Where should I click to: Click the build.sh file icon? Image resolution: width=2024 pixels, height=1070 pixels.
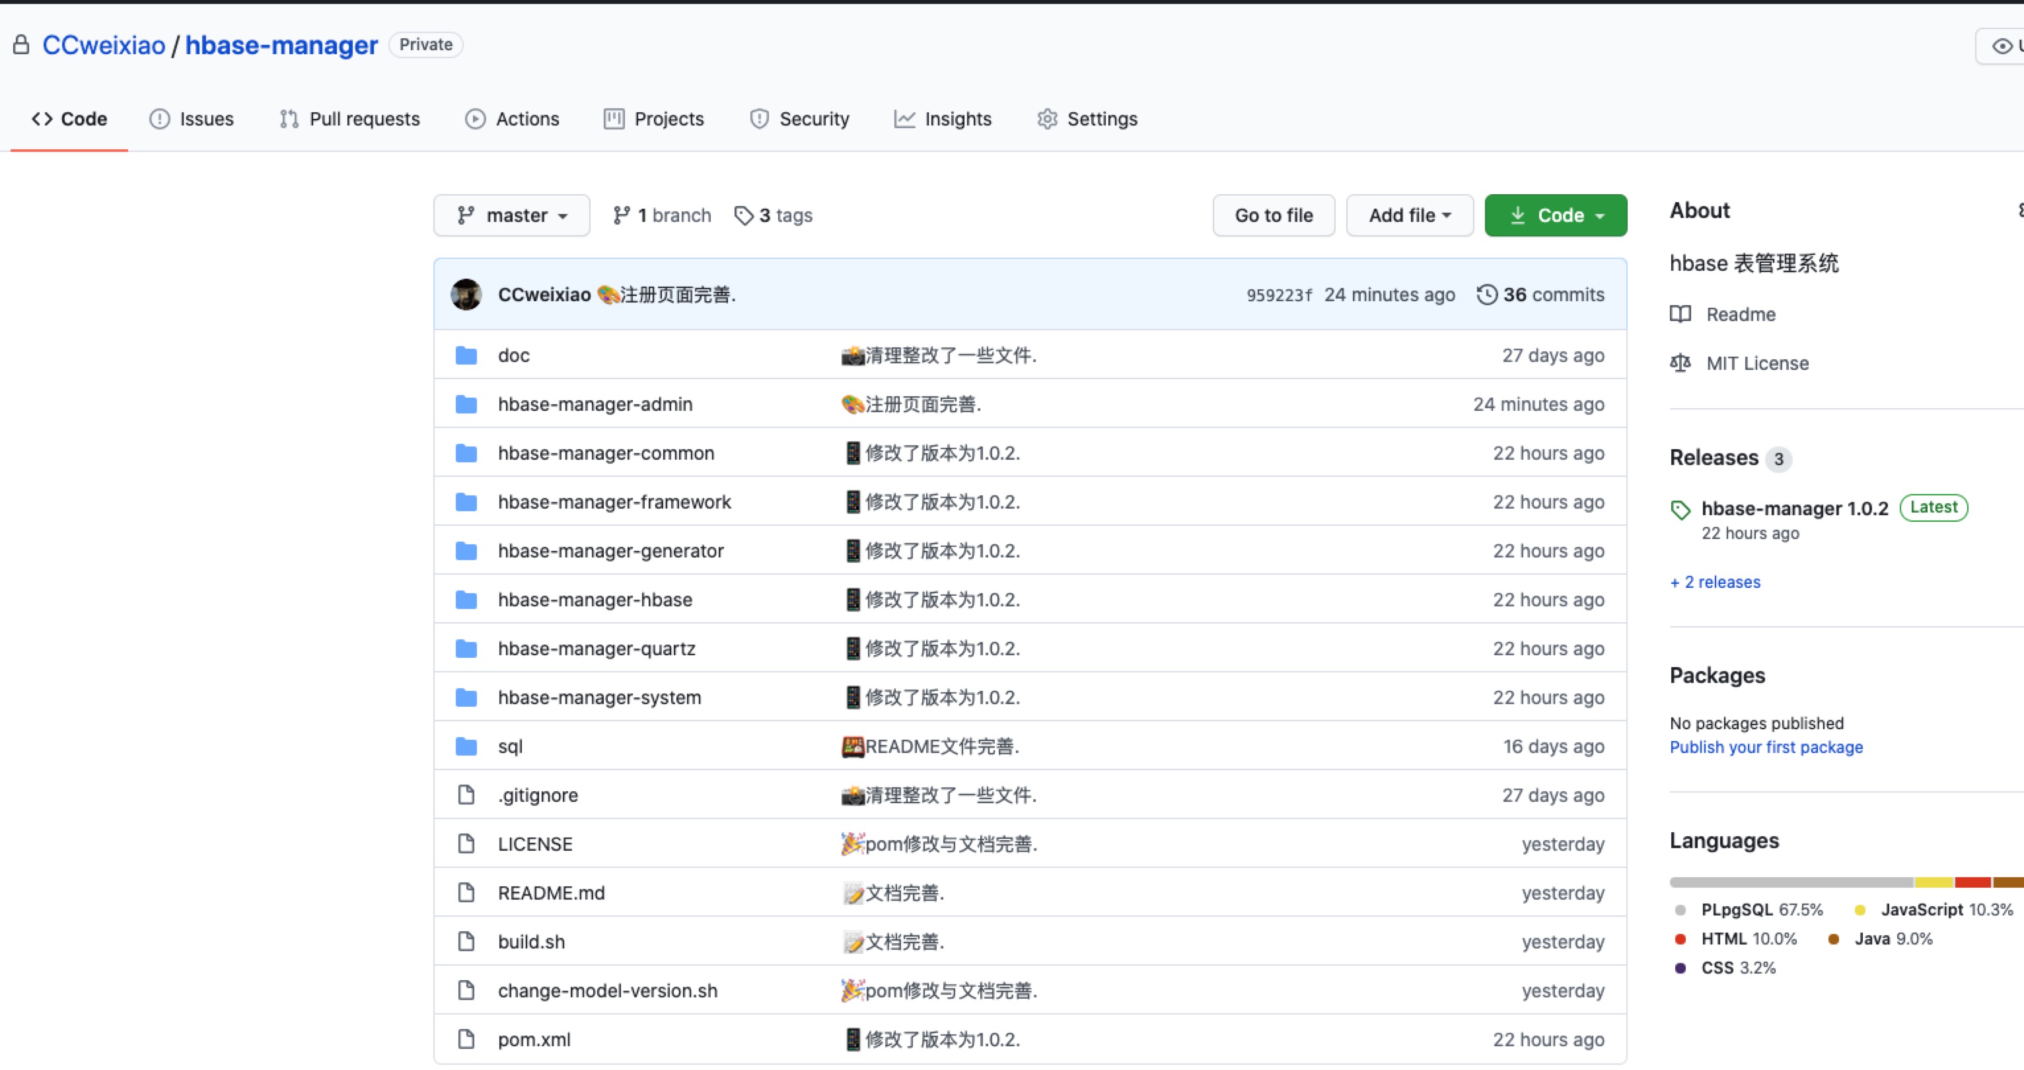[x=466, y=941]
